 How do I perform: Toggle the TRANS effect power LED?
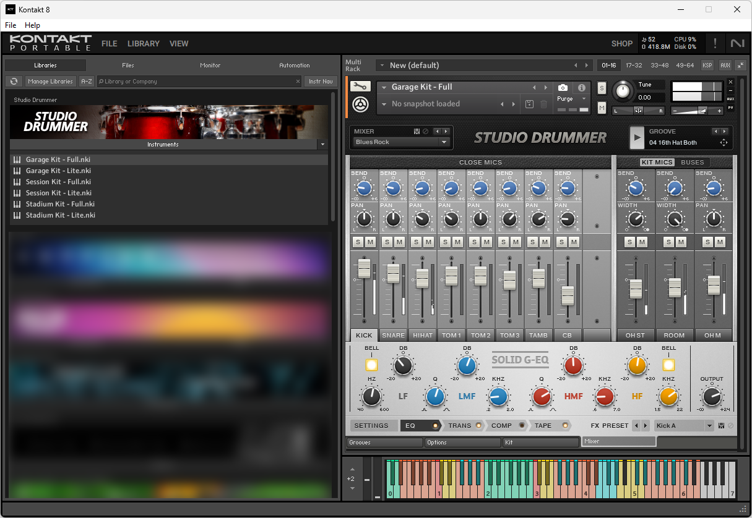point(478,425)
